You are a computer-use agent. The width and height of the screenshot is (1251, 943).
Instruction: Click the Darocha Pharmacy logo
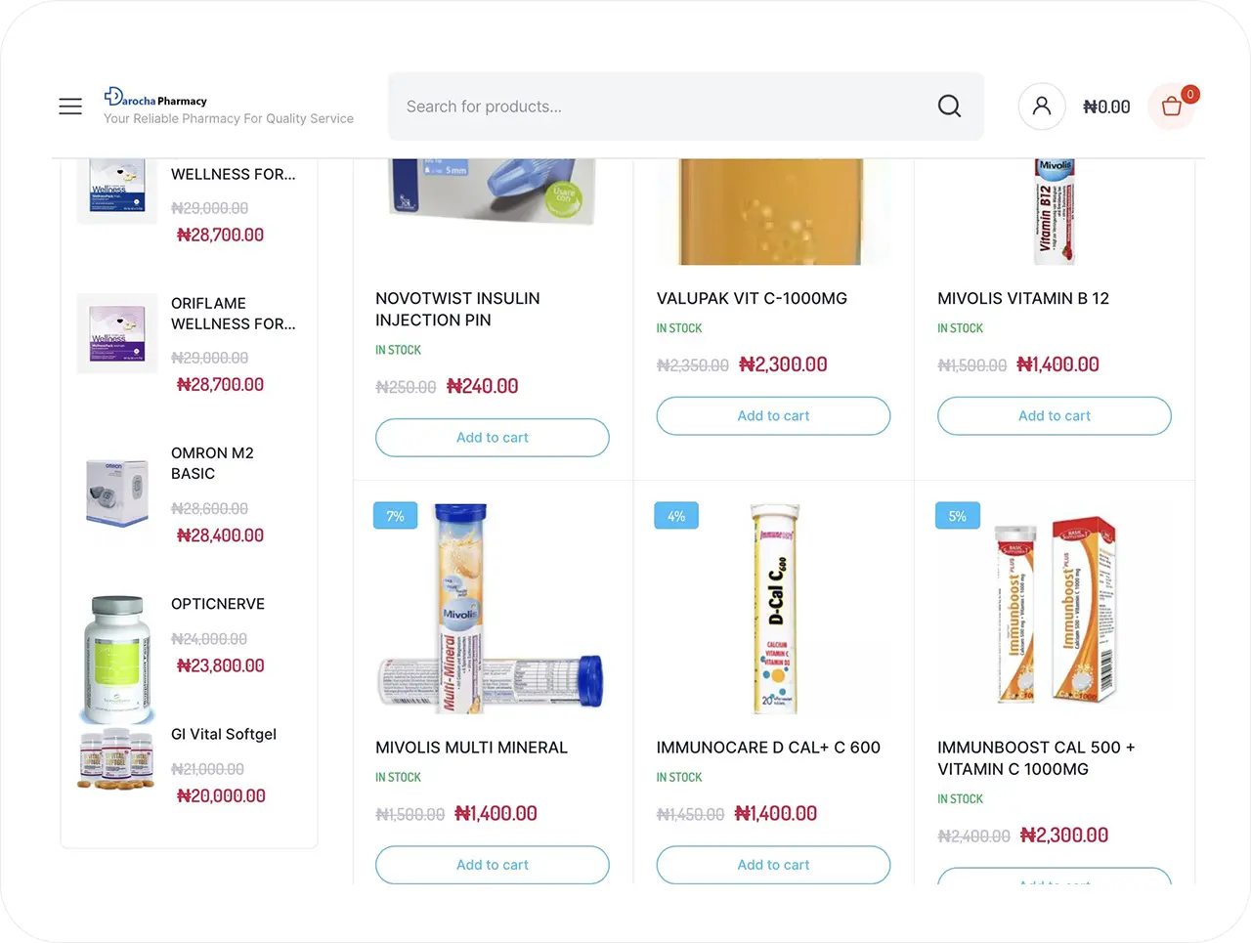[156, 100]
